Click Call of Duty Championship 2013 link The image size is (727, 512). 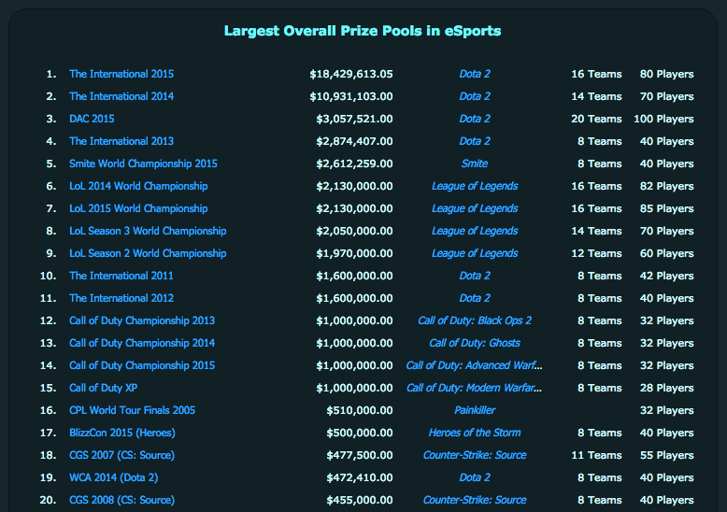pyautogui.click(x=142, y=320)
